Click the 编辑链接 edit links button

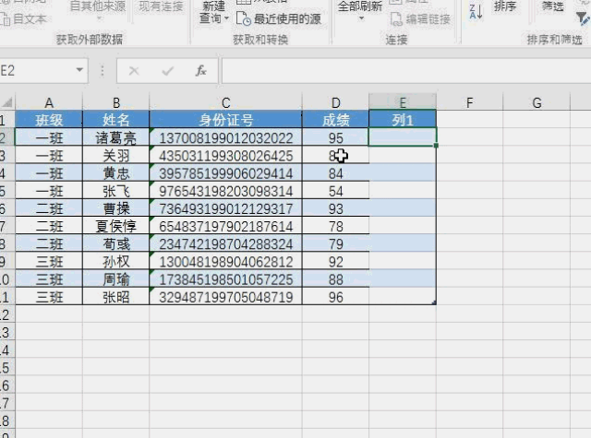point(420,19)
